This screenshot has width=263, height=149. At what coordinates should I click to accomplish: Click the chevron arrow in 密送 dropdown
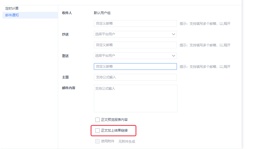173,56
